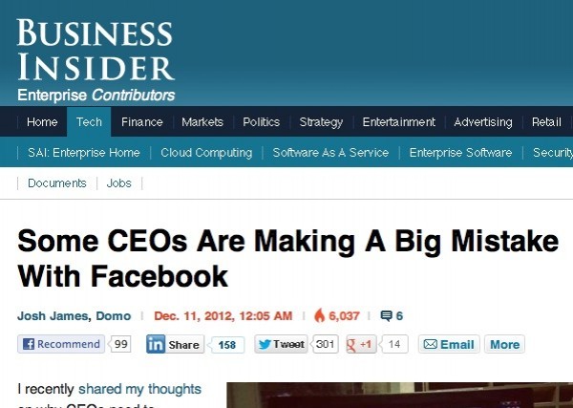Click the Domo company link

coord(114,315)
